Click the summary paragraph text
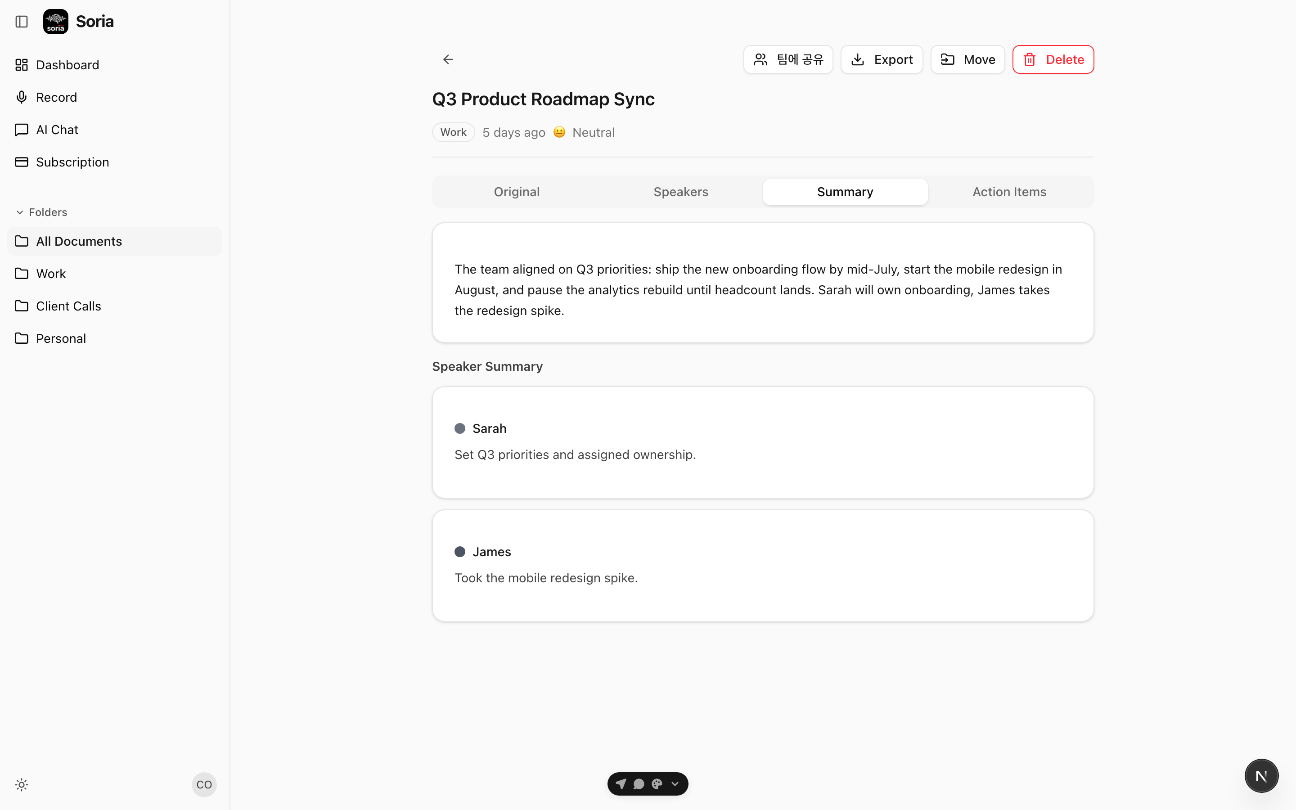 (758, 290)
